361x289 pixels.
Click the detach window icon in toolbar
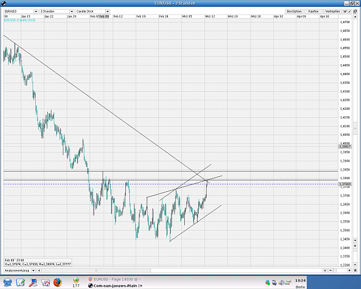(355, 12)
